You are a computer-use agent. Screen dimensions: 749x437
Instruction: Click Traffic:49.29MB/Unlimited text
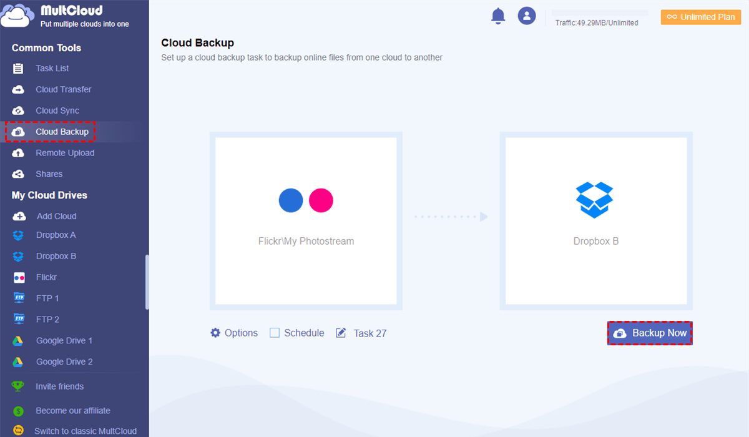pyautogui.click(x=597, y=23)
